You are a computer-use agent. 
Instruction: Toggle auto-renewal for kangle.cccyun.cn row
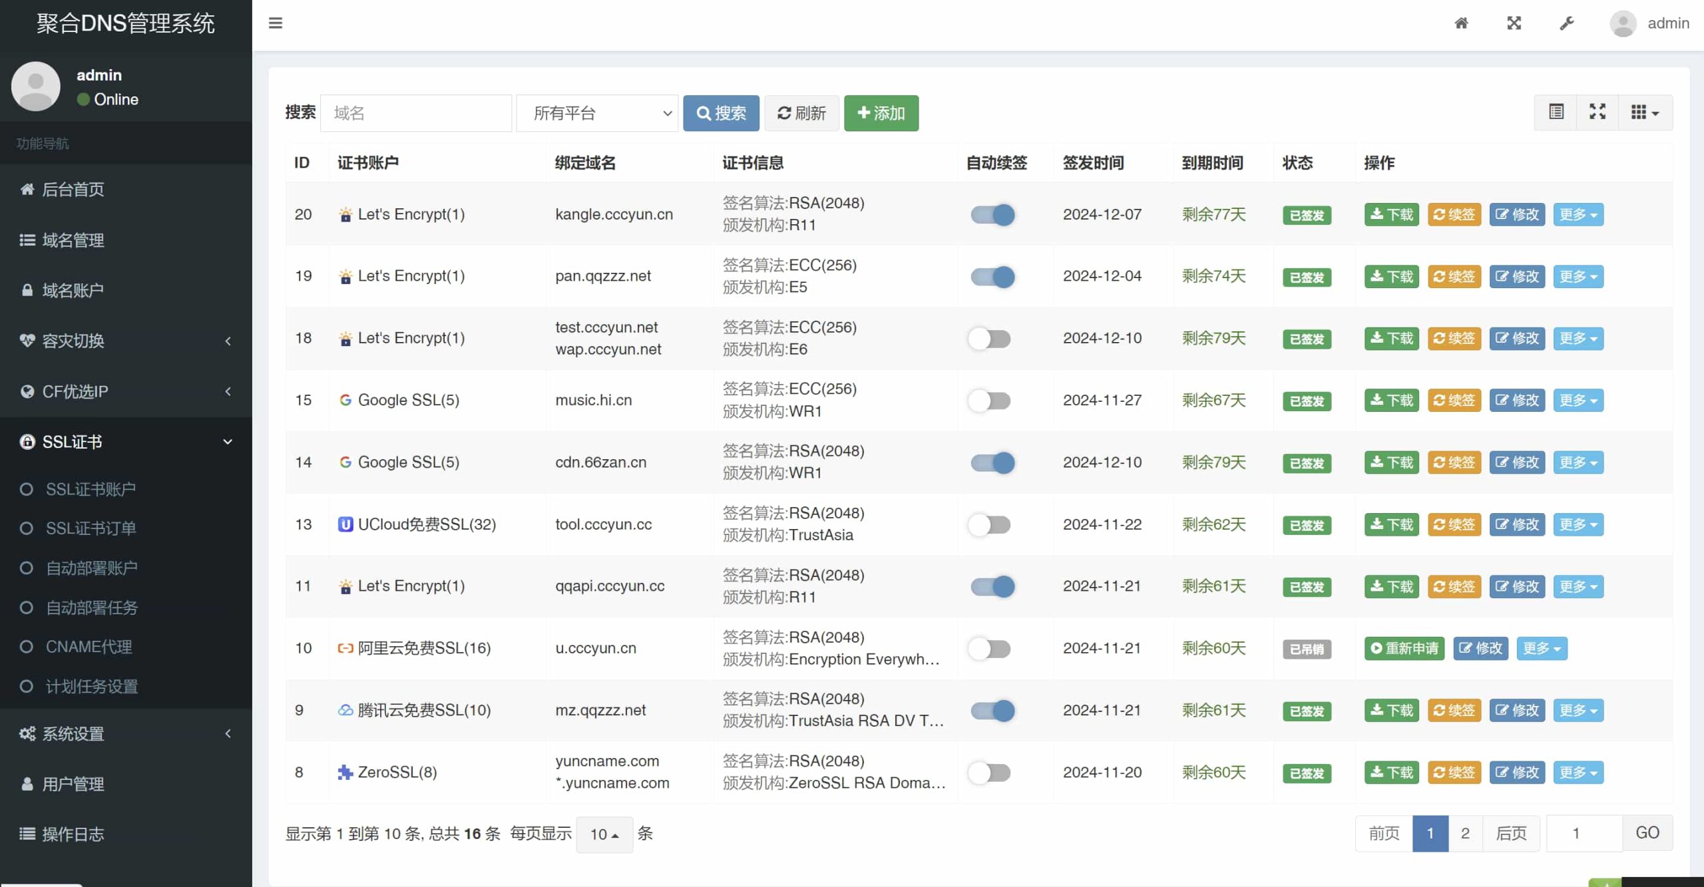coord(990,214)
